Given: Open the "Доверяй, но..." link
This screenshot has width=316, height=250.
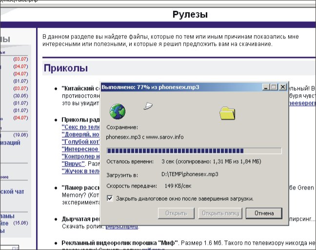Looking at the screenshot, I should (x=80, y=134).
